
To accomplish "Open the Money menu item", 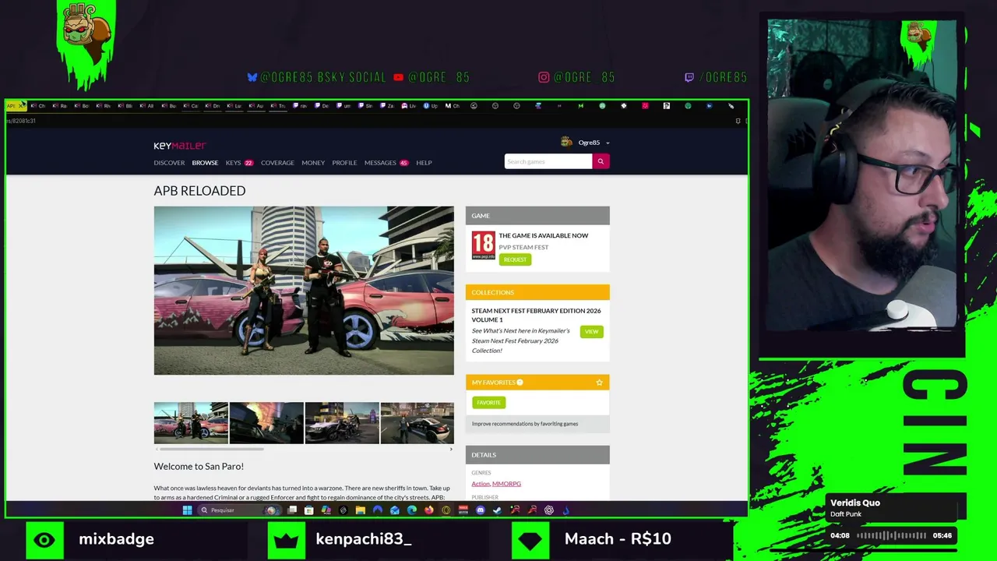I will tap(313, 163).
